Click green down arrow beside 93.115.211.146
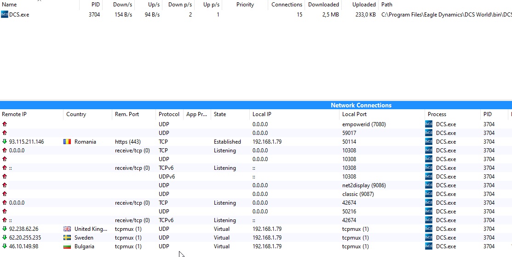 pos(5,142)
